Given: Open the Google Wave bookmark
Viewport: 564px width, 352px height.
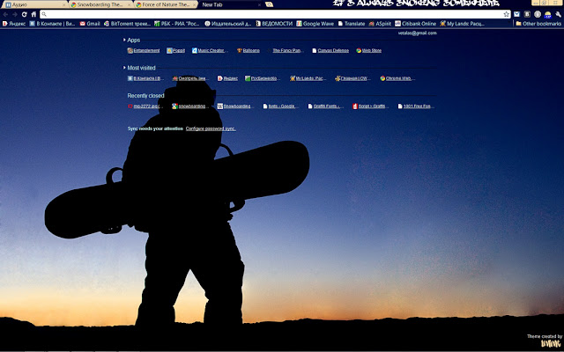Looking at the screenshot, I should point(315,24).
